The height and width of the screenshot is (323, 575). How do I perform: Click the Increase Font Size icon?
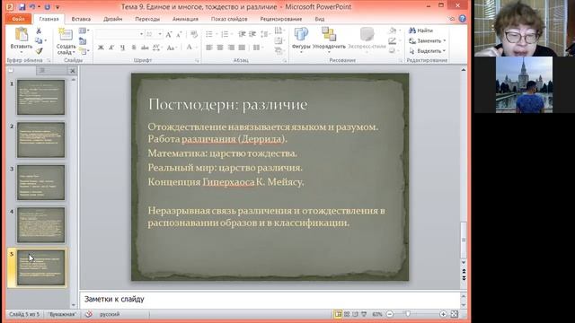[x=169, y=34]
